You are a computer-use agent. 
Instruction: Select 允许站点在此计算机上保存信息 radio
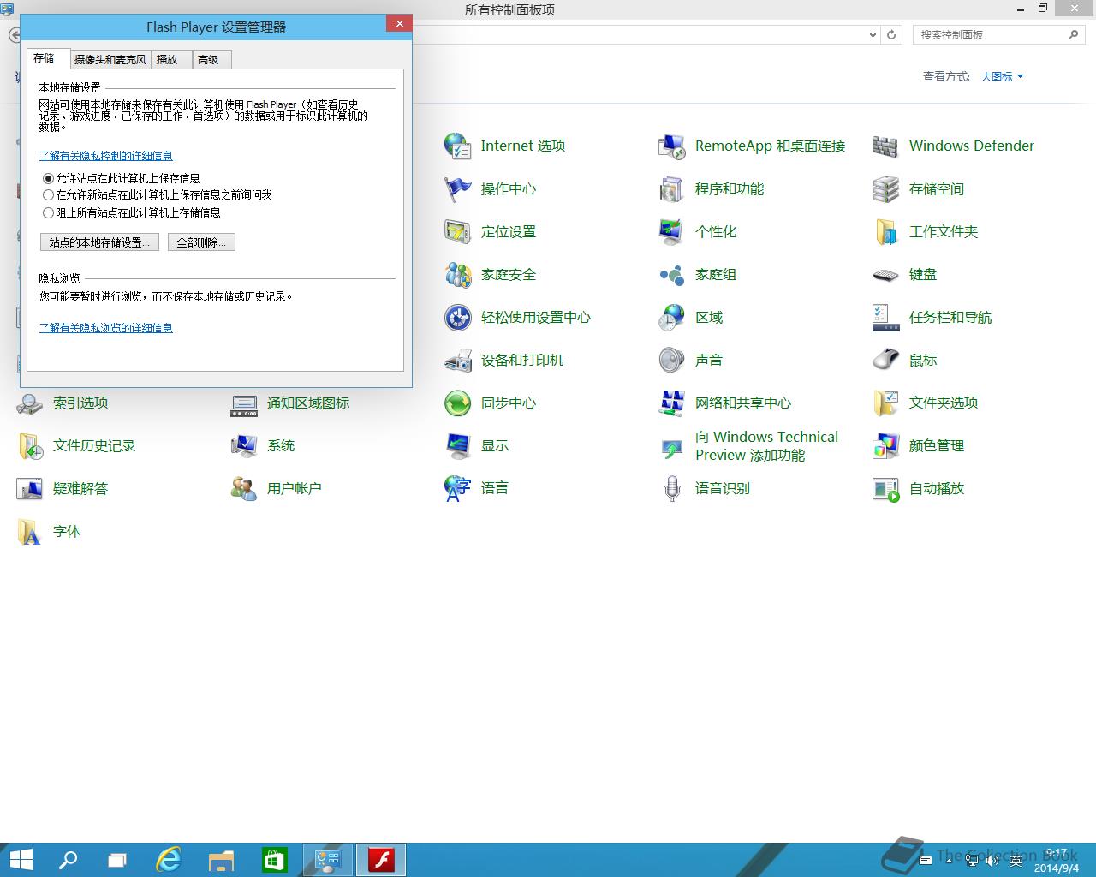(48, 178)
